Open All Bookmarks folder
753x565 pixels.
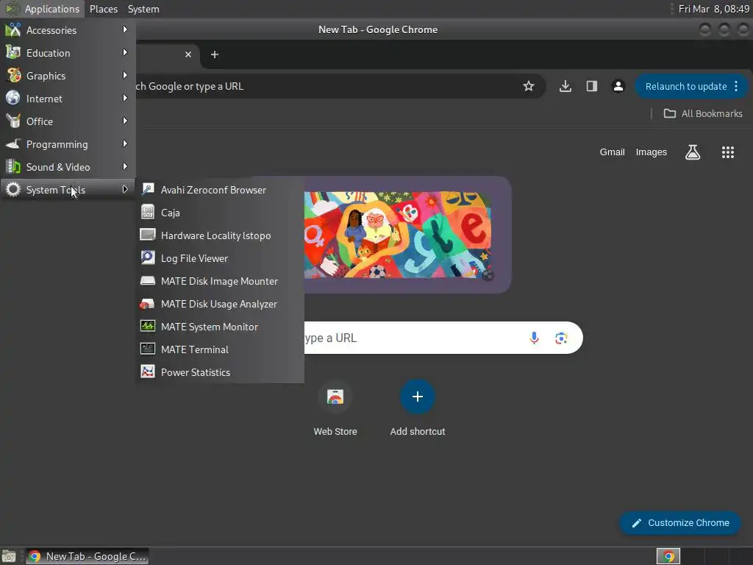[x=703, y=113]
